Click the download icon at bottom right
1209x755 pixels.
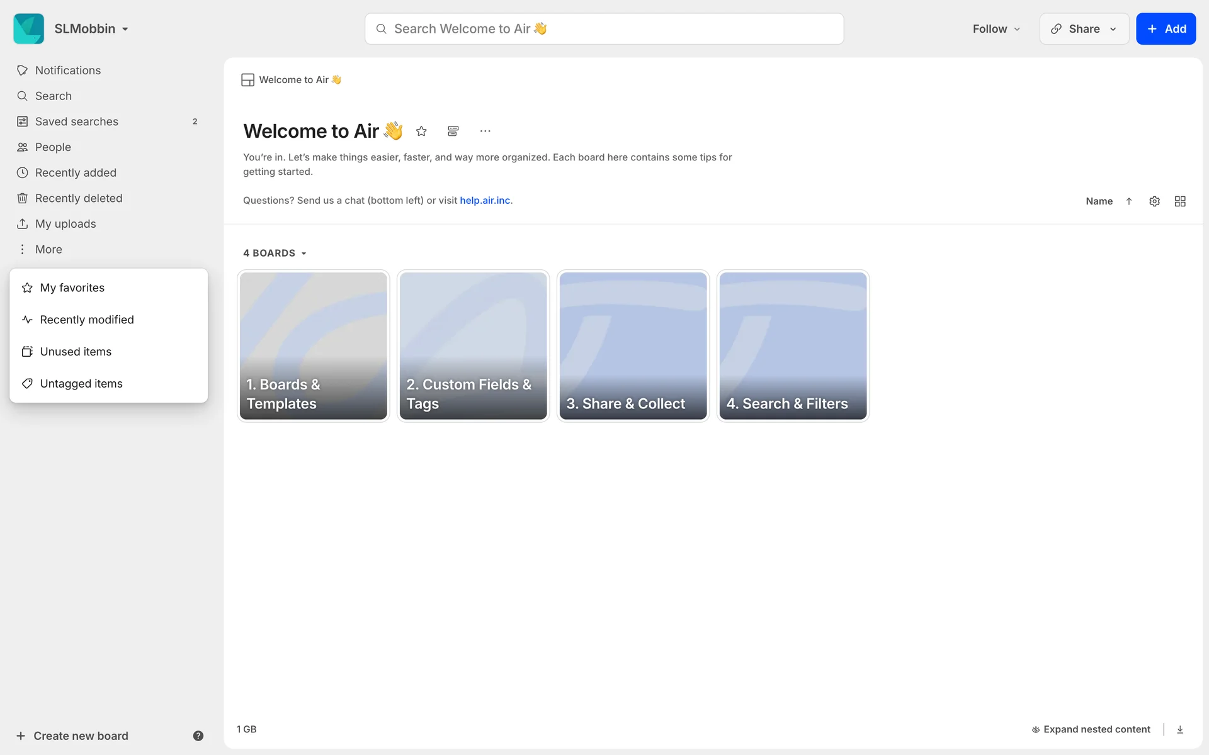coord(1180,729)
